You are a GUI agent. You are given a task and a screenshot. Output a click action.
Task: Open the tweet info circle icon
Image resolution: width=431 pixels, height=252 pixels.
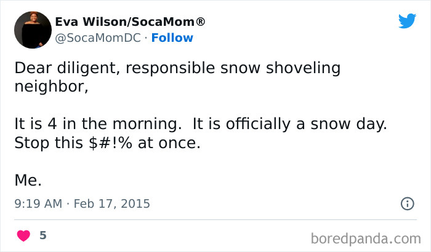[x=407, y=203]
